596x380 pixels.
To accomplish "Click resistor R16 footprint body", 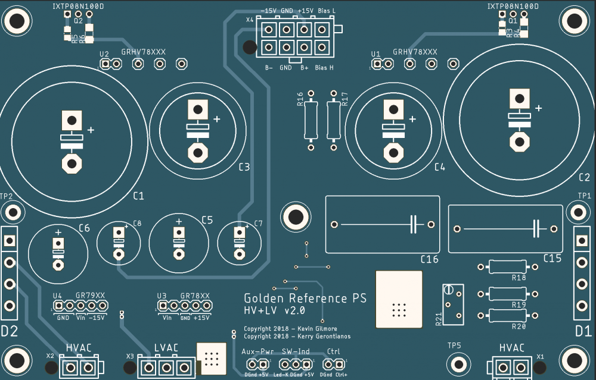I will coord(310,120).
